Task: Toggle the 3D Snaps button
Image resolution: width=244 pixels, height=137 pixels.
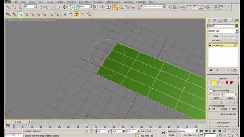Action: tap(115, 7)
